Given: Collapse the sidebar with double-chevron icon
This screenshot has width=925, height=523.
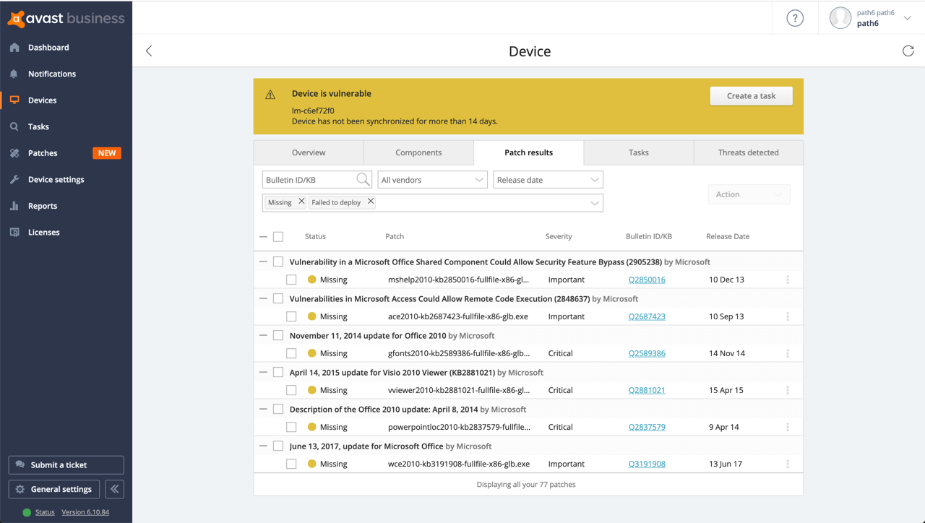Looking at the screenshot, I should point(114,489).
